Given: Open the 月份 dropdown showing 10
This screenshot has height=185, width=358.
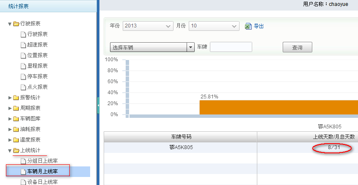Looking at the screenshot, I should coord(215,26).
